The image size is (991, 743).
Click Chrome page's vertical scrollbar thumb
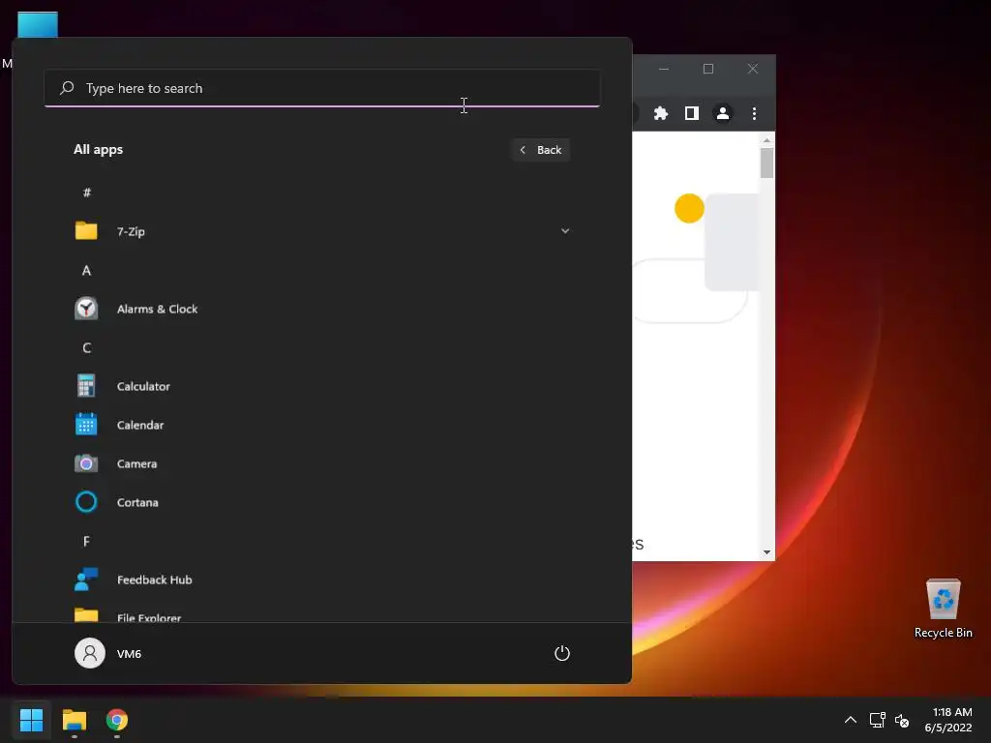click(x=766, y=163)
